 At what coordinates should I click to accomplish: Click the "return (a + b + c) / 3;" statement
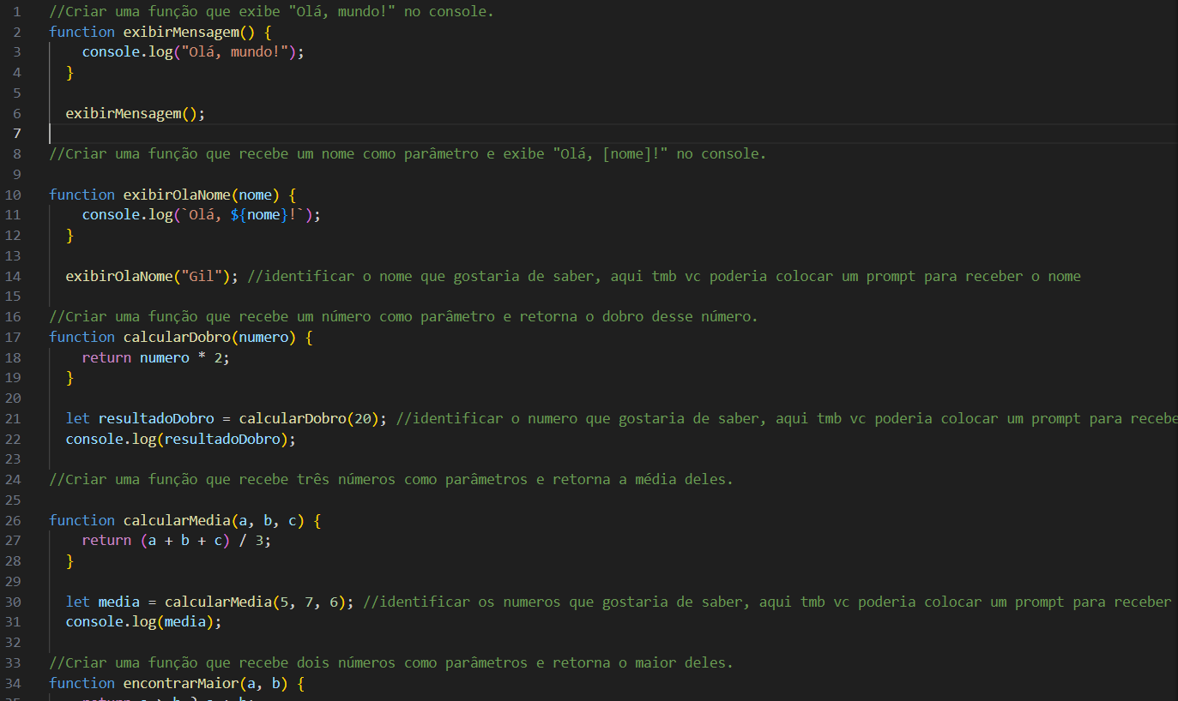click(x=177, y=541)
